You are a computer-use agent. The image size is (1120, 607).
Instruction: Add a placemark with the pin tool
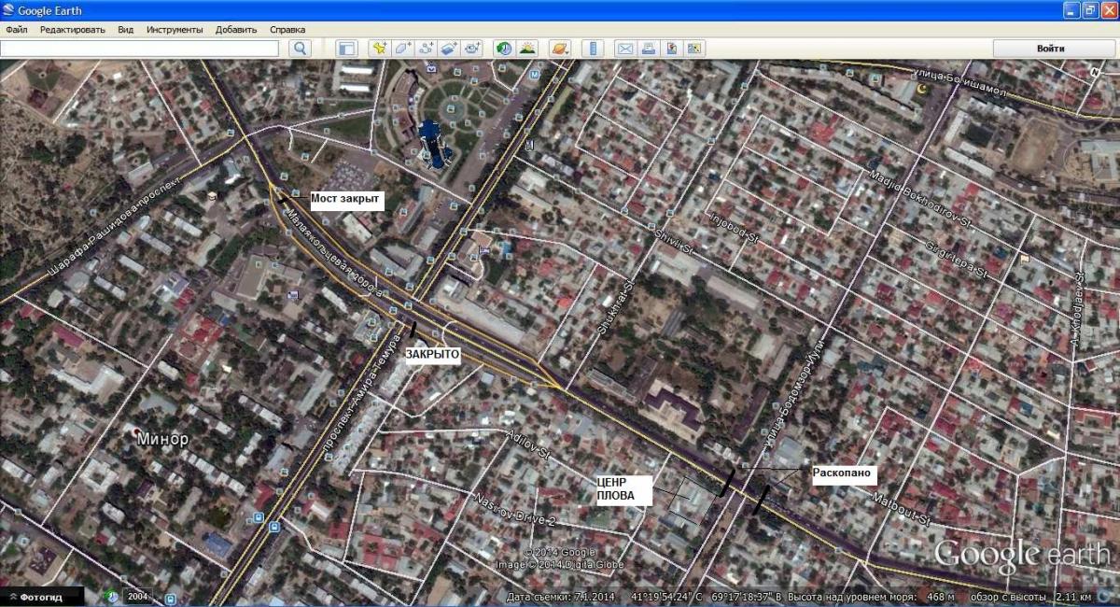(379, 49)
